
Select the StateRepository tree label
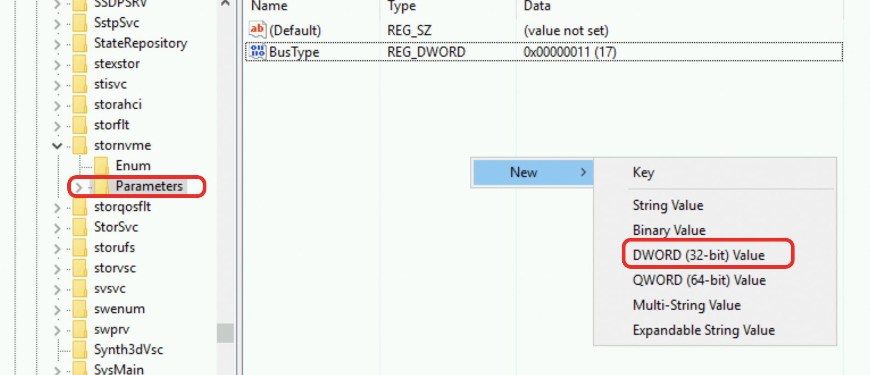coord(140,43)
